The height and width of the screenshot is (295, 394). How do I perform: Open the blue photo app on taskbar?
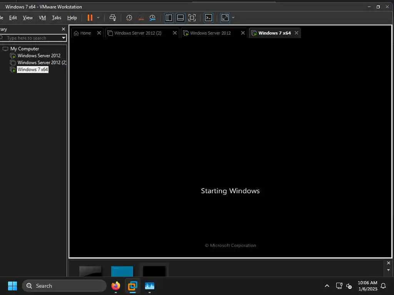(150, 286)
